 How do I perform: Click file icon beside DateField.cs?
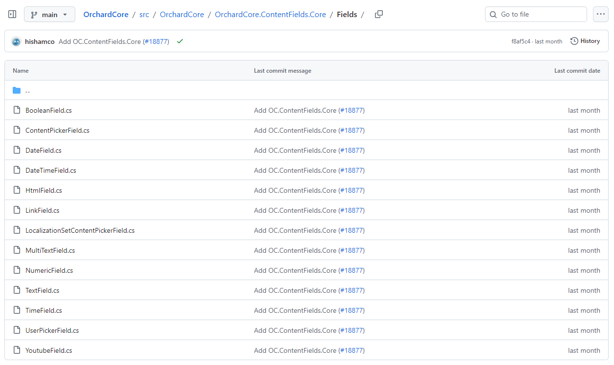[17, 150]
